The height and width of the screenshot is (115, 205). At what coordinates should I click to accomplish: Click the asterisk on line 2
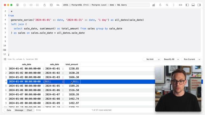12,11
